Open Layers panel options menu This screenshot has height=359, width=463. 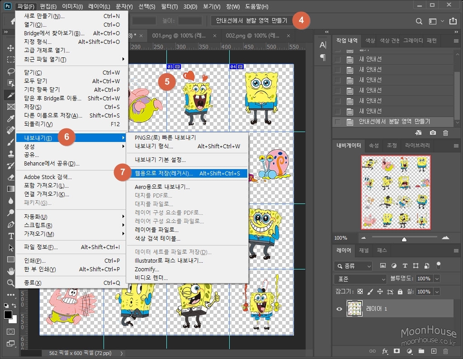(x=456, y=250)
